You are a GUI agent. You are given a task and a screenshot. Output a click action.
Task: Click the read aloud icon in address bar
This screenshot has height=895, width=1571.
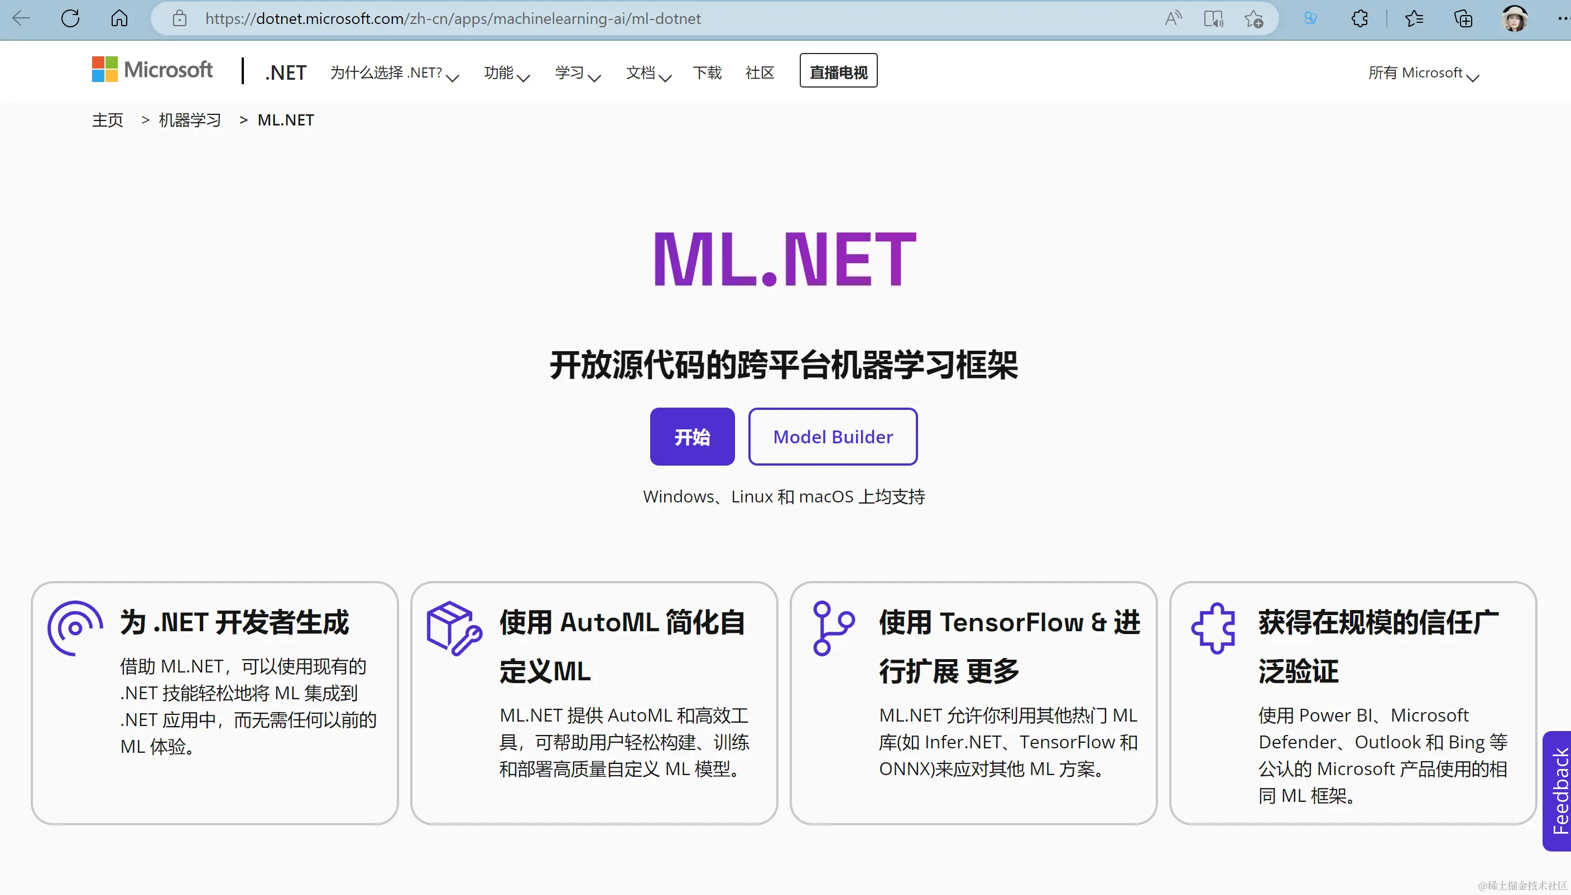[x=1173, y=18]
